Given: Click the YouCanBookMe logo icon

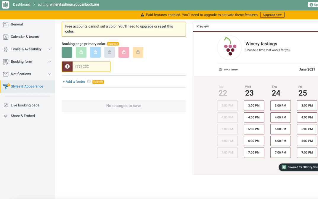Looking at the screenshot, I should tap(5, 4).
